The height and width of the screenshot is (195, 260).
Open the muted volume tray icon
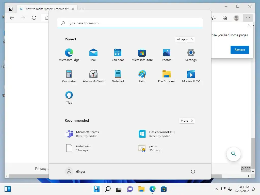click(230, 189)
